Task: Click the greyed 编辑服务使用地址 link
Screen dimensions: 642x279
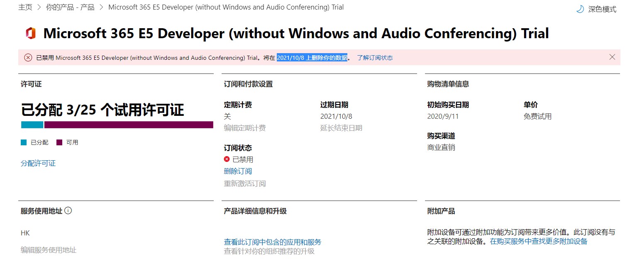Action: click(49, 250)
